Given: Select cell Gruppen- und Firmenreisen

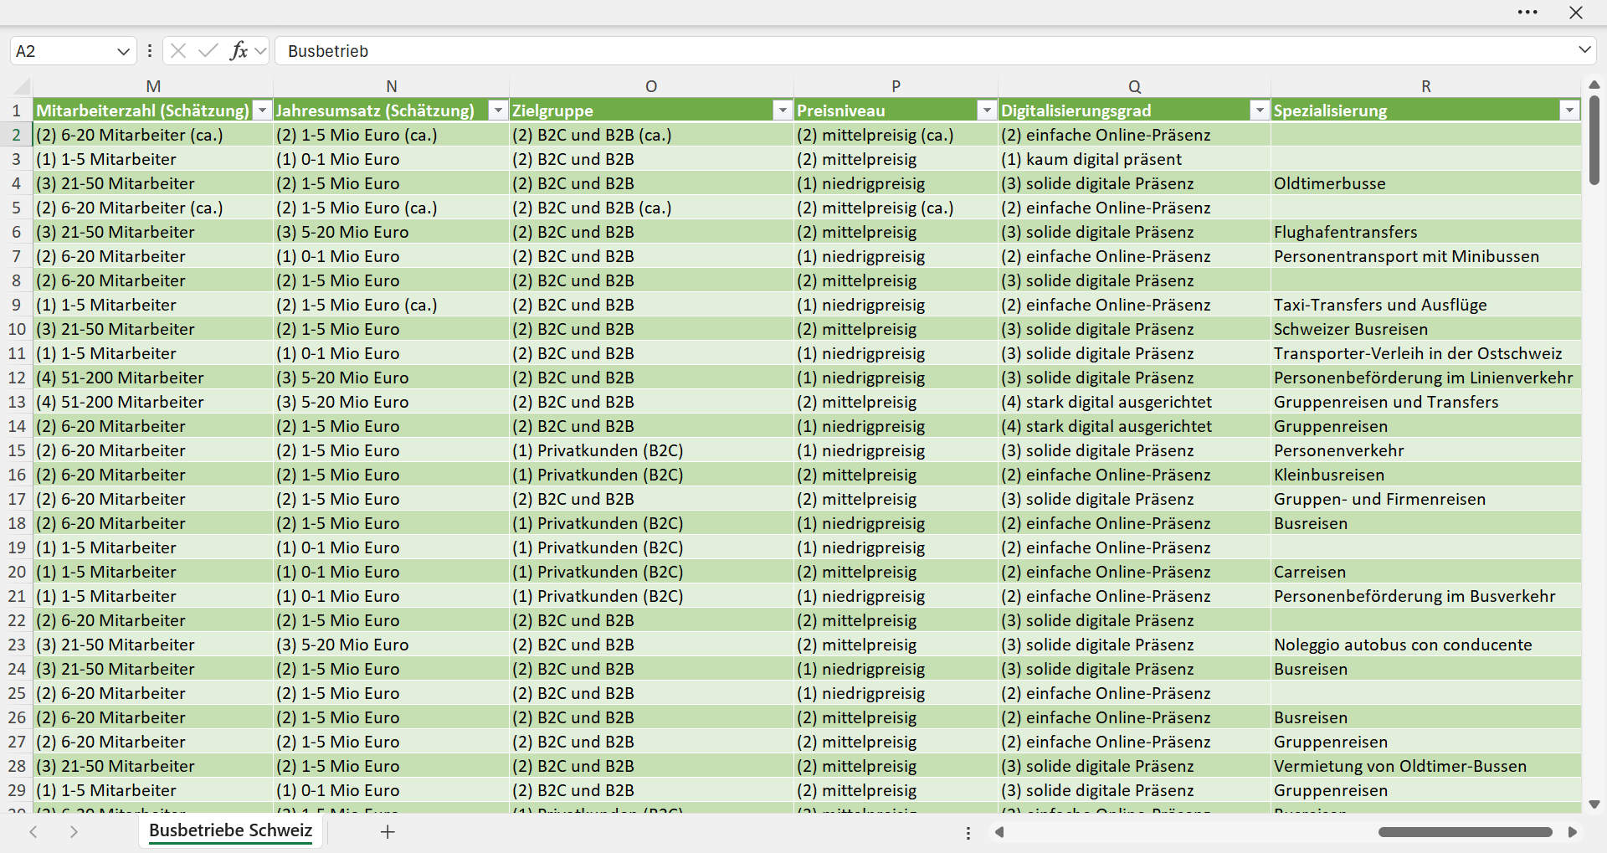Looking at the screenshot, I should 1425,499.
